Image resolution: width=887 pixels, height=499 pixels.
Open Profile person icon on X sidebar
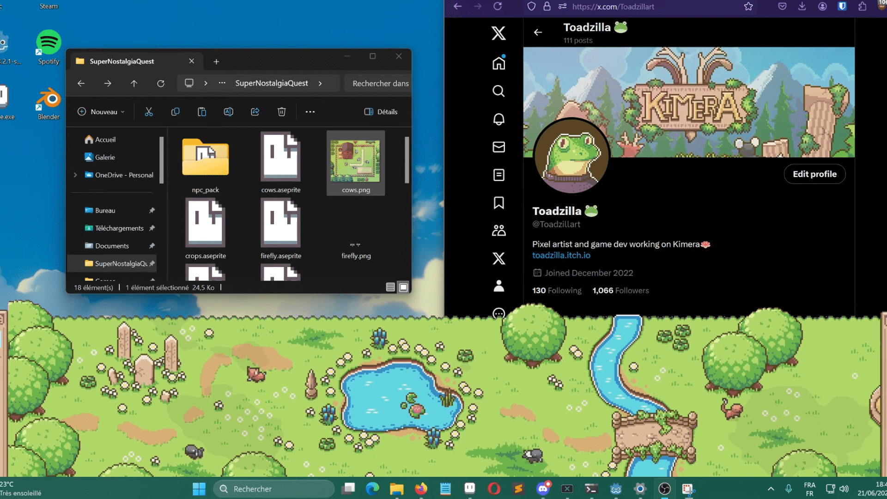tap(498, 286)
